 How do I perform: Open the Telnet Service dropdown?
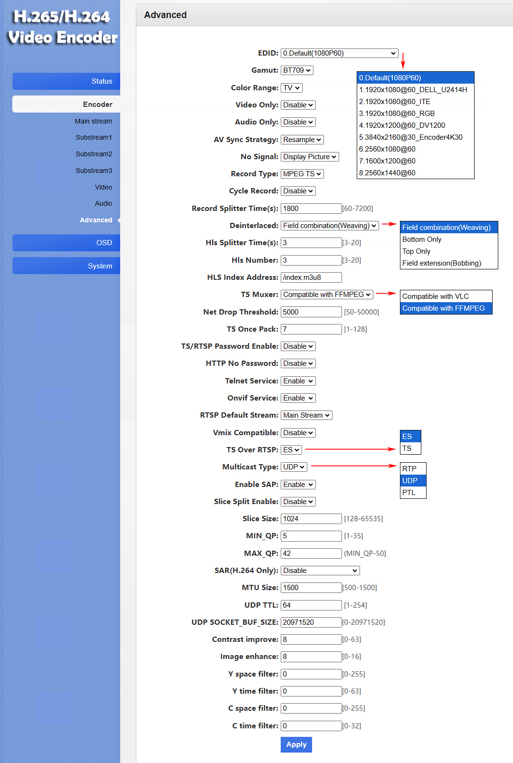[298, 381]
